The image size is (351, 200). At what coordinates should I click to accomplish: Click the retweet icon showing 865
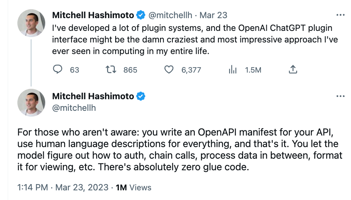(111, 69)
